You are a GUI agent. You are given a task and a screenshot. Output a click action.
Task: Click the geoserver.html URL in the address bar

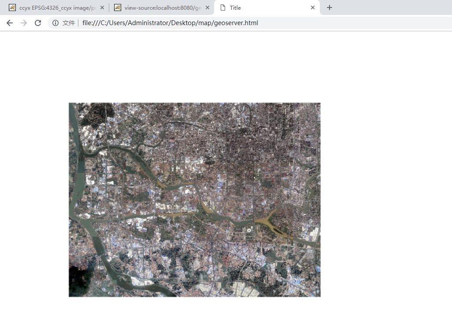[x=170, y=22]
